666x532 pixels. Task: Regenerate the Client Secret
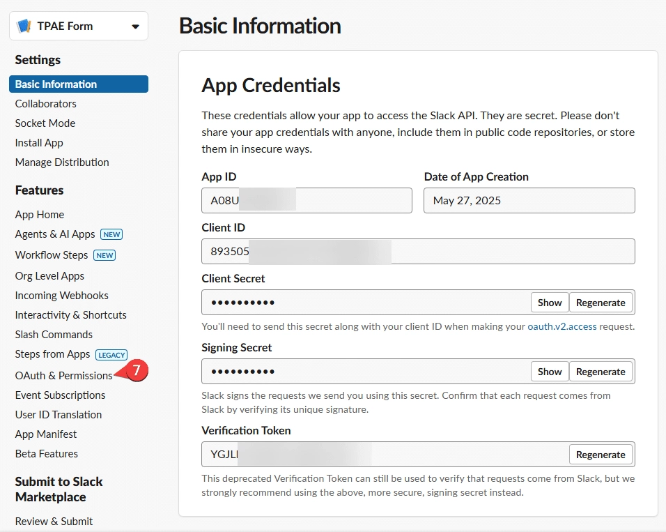tap(601, 303)
